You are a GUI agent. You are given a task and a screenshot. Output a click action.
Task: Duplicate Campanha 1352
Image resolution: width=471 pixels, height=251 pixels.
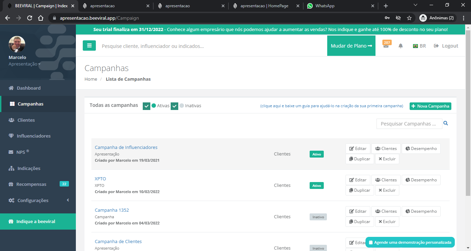point(360,222)
